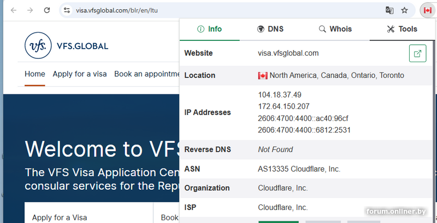Select IPv6 address 2606:4700:4400::6812:2531
This screenshot has width=437, height=223.
[x=304, y=130]
